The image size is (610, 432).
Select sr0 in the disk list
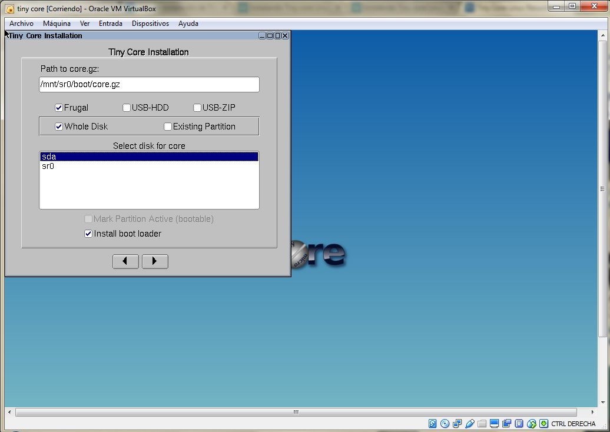(48, 167)
